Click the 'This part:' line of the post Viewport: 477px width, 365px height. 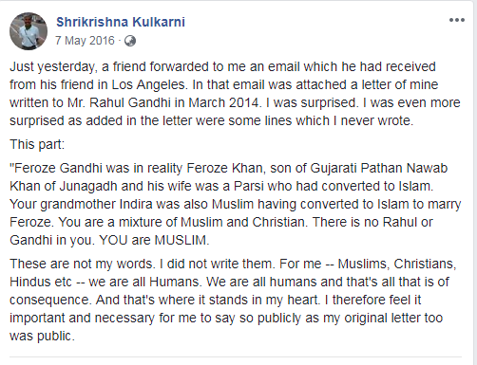[37, 144]
